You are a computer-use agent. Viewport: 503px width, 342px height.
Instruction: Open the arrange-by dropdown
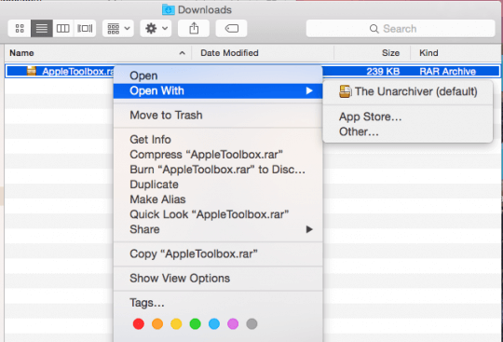[118, 29]
